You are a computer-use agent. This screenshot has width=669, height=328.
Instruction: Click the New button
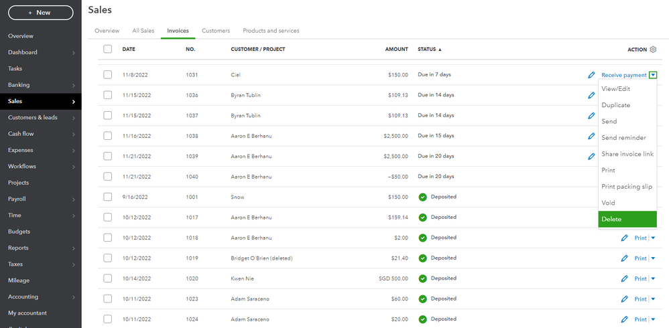pyautogui.click(x=40, y=13)
